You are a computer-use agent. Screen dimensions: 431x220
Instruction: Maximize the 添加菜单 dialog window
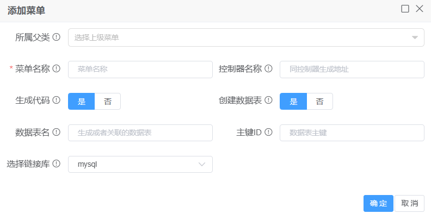click(405, 9)
